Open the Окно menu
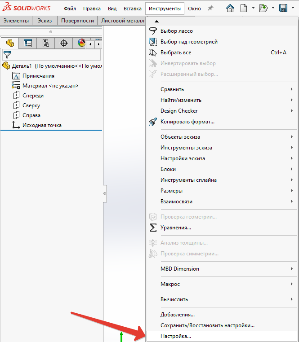The height and width of the screenshot is (342, 299). point(194,9)
